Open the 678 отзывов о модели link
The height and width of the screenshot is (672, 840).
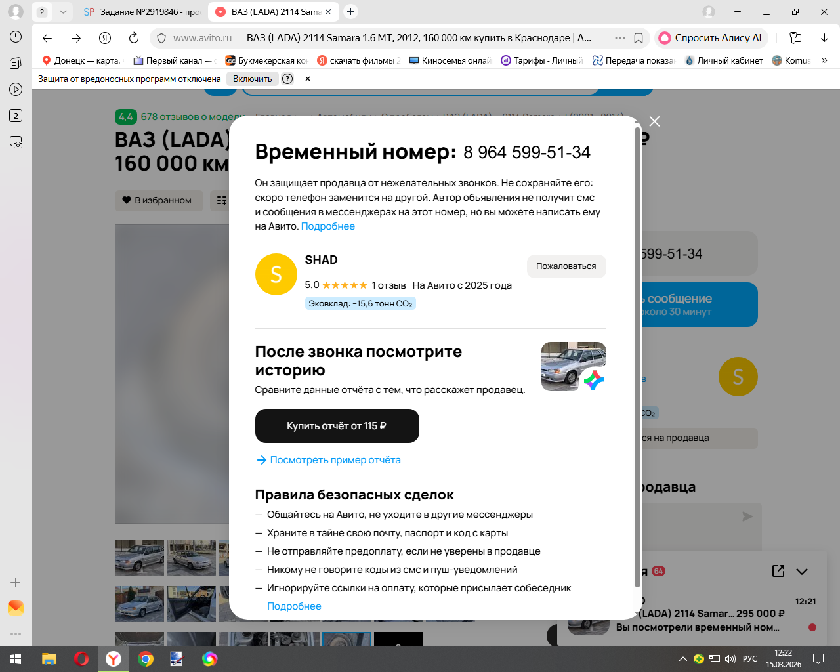(192, 117)
